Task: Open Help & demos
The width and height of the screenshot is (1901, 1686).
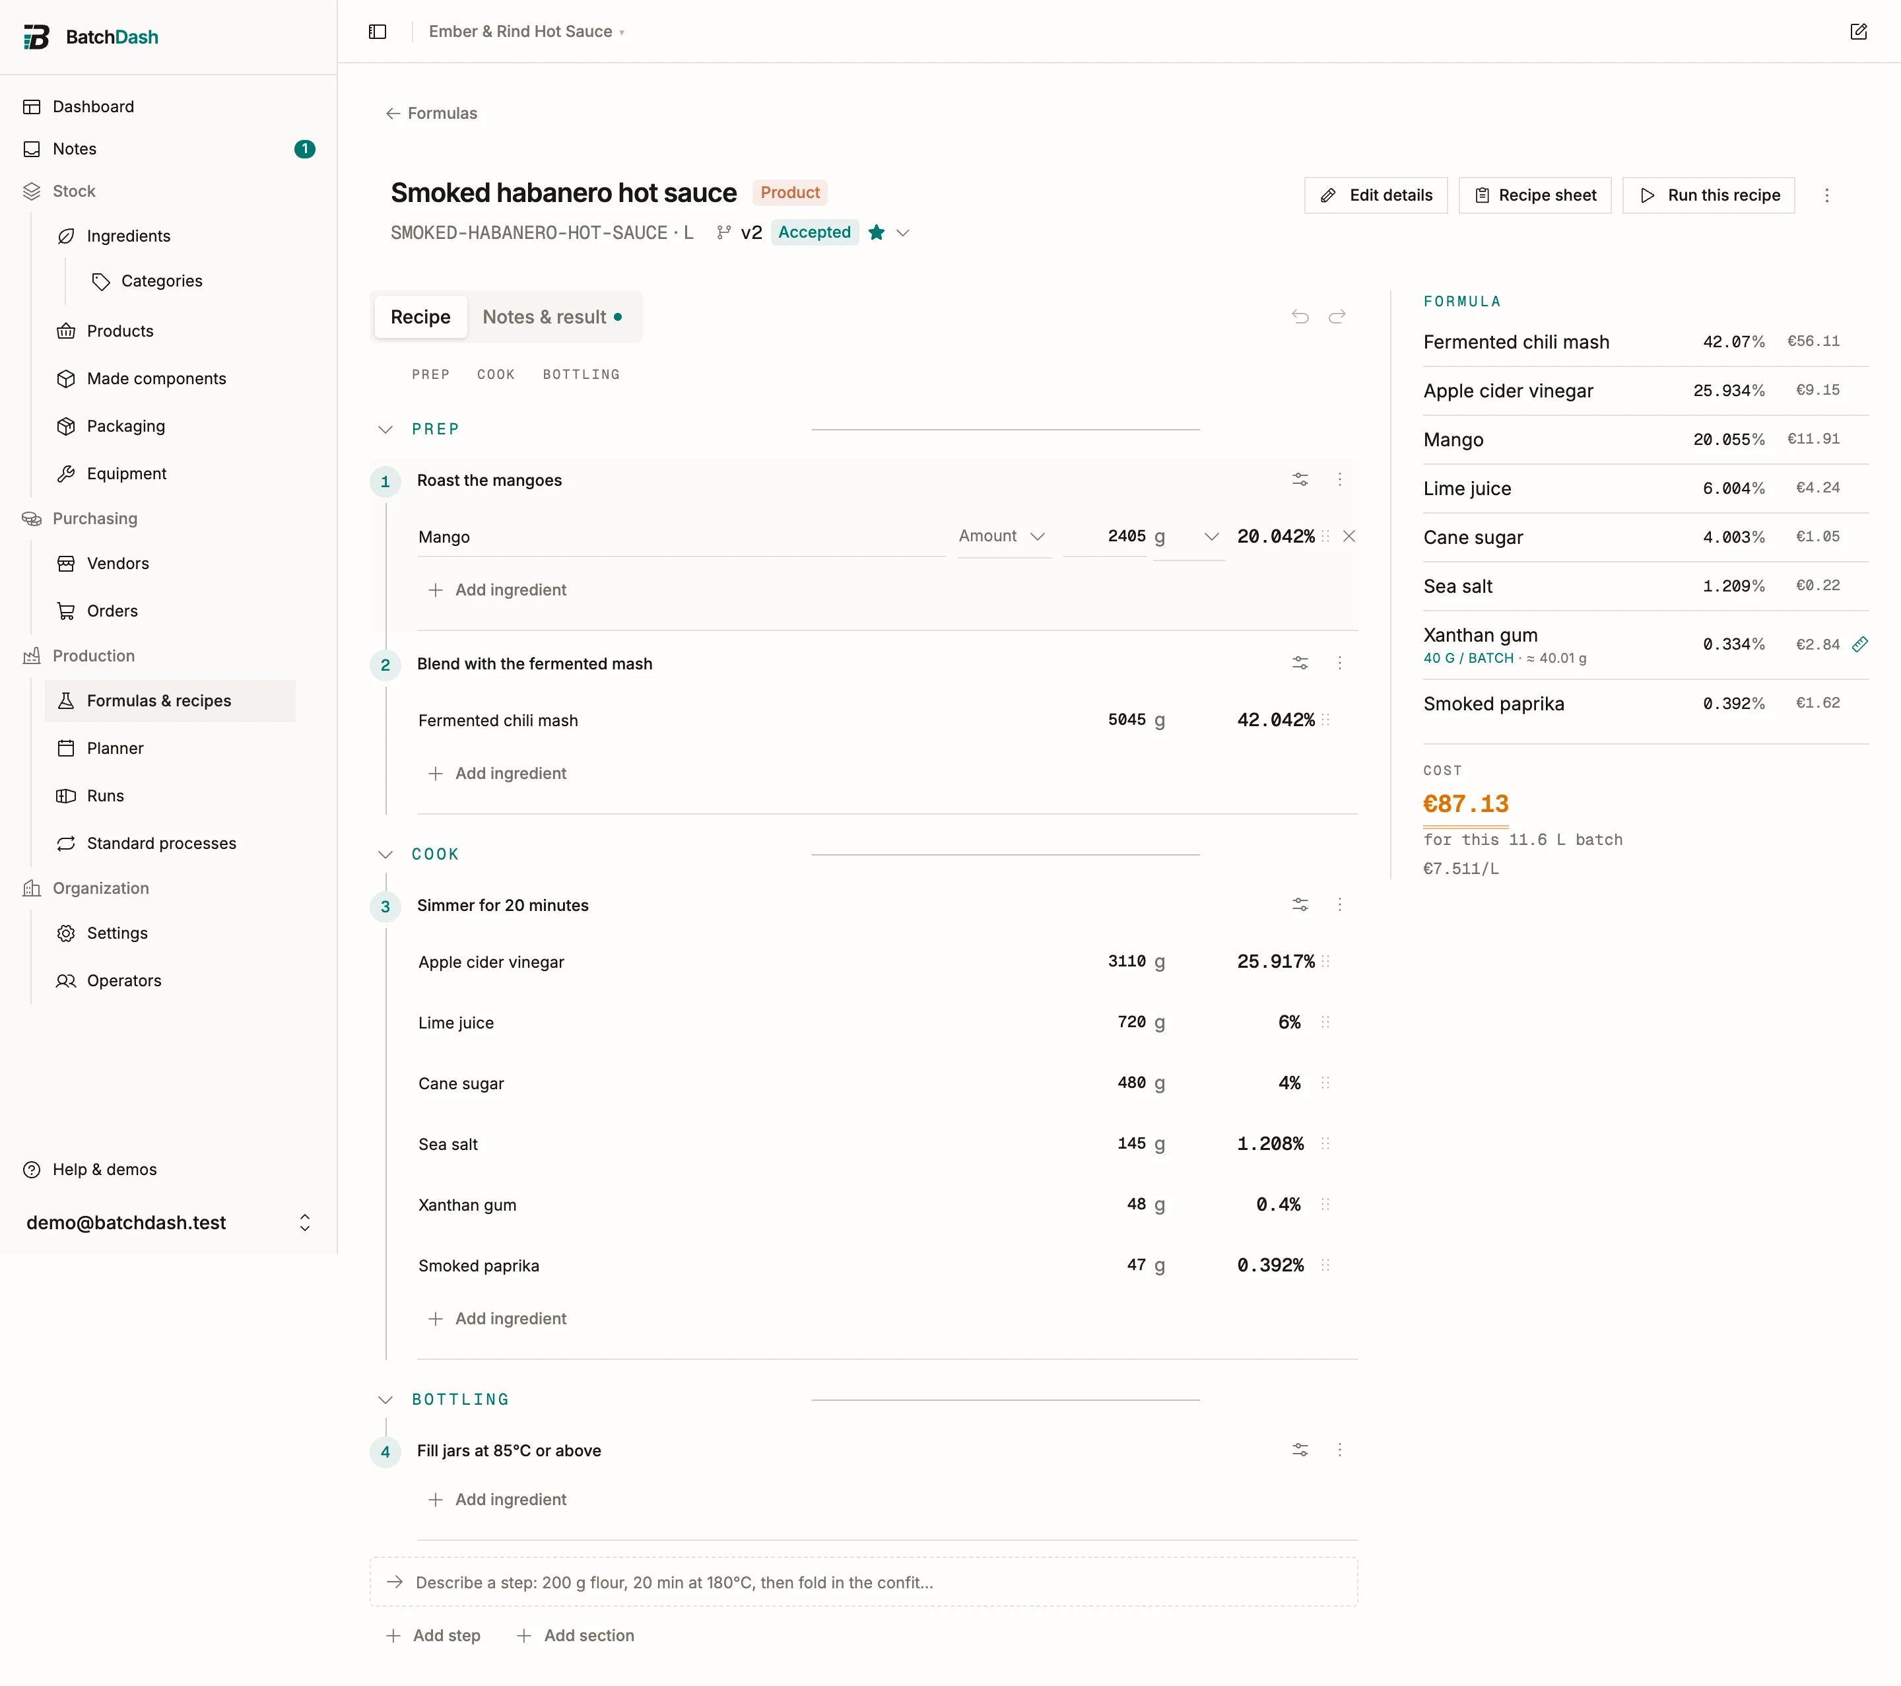Action: [x=90, y=1169]
